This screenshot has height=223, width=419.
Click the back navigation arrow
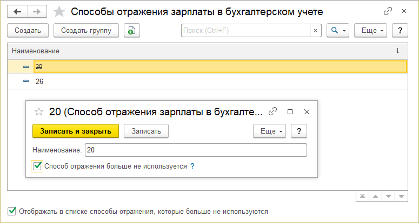pyautogui.click(x=18, y=11)
